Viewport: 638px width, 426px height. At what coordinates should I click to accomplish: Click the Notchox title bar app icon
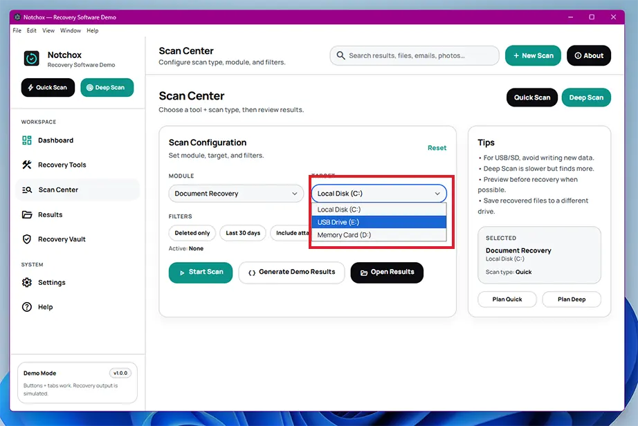click(17, 17)
